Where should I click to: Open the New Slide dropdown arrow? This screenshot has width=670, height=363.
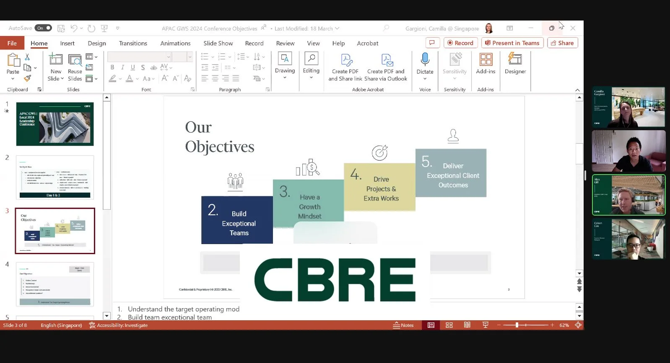tap(62, 79)
